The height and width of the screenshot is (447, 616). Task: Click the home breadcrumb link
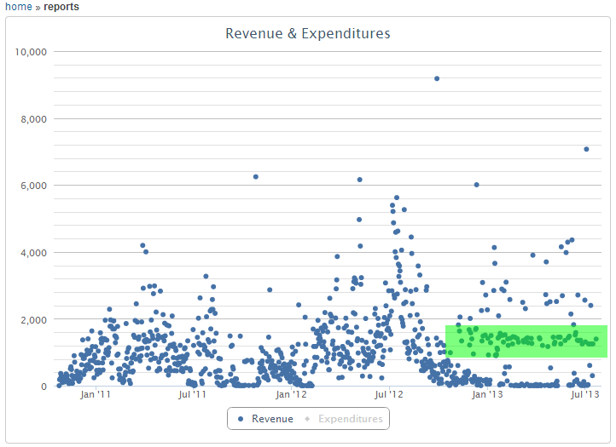coord(18,7)
